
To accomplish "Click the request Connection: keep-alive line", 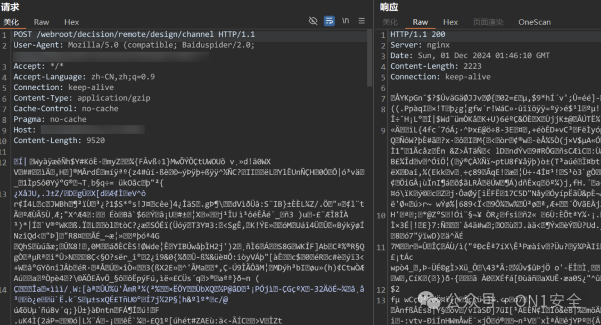I will click(x=63, y=88).
